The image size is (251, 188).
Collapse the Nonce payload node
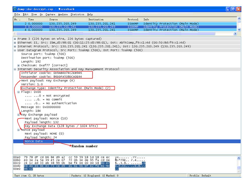pos(19,130)
